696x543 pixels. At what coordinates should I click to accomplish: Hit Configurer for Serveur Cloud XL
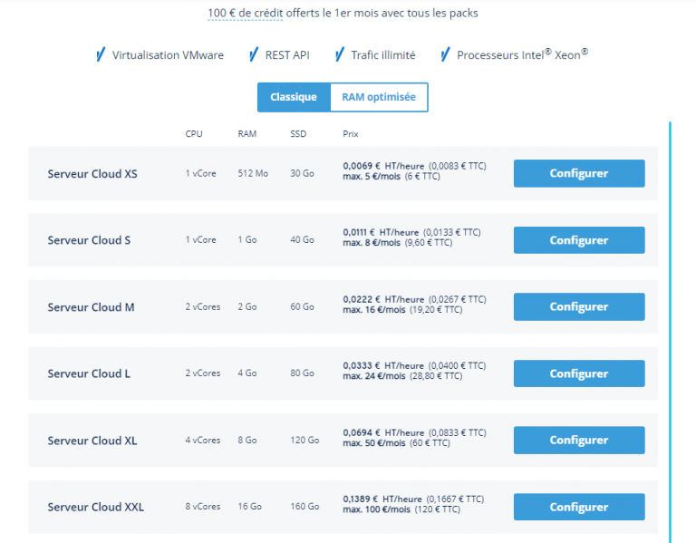578,440
